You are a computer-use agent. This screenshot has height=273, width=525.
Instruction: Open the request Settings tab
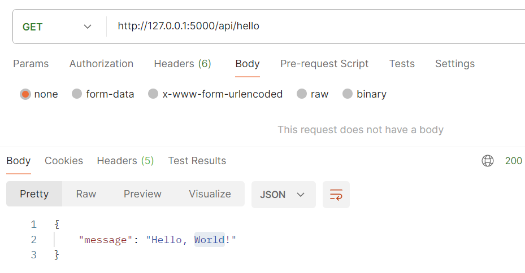point(455,64)
